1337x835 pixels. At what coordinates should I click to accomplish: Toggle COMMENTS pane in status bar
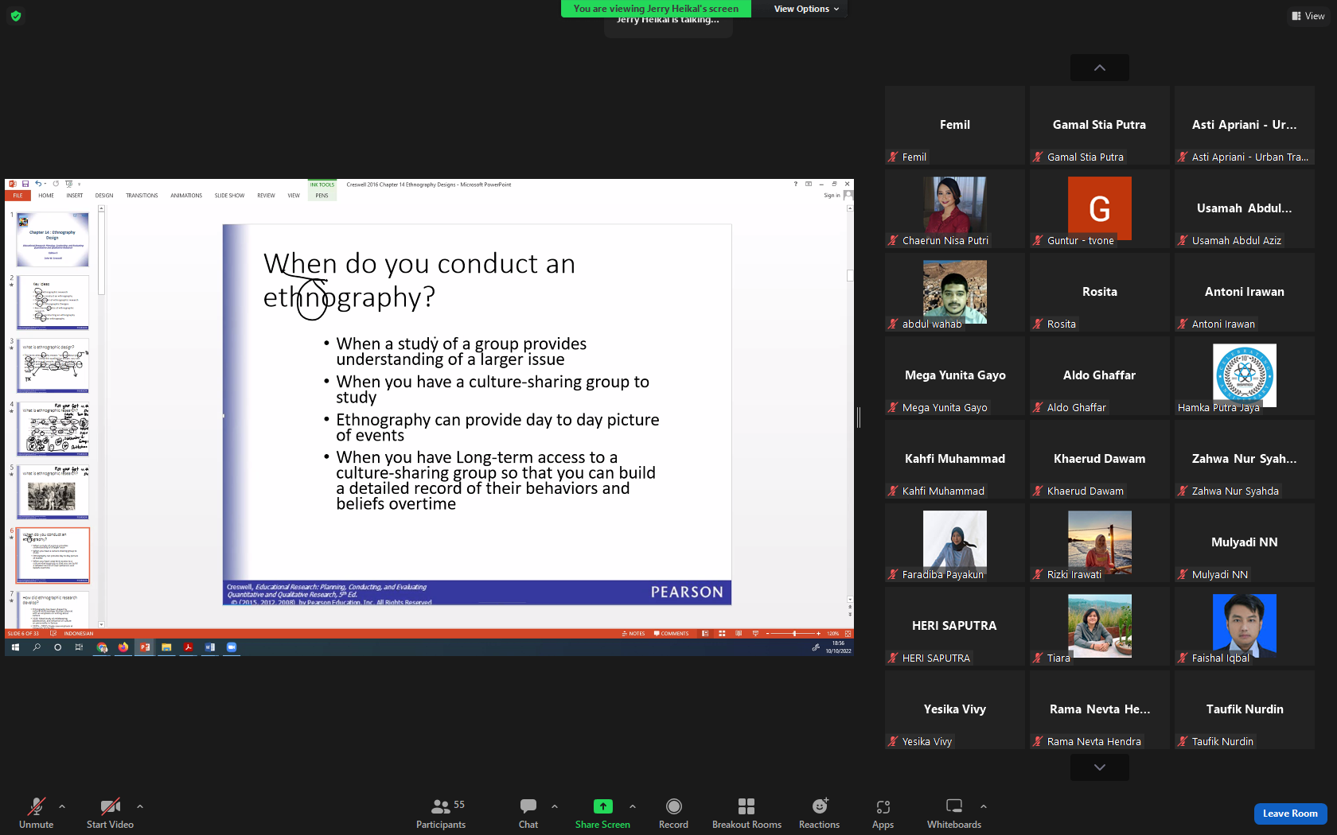click(x=672, y=634)
